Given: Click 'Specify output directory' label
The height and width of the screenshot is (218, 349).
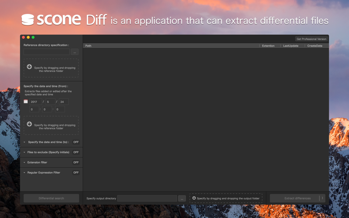Looking at the screenshot, I should point(101,198).
